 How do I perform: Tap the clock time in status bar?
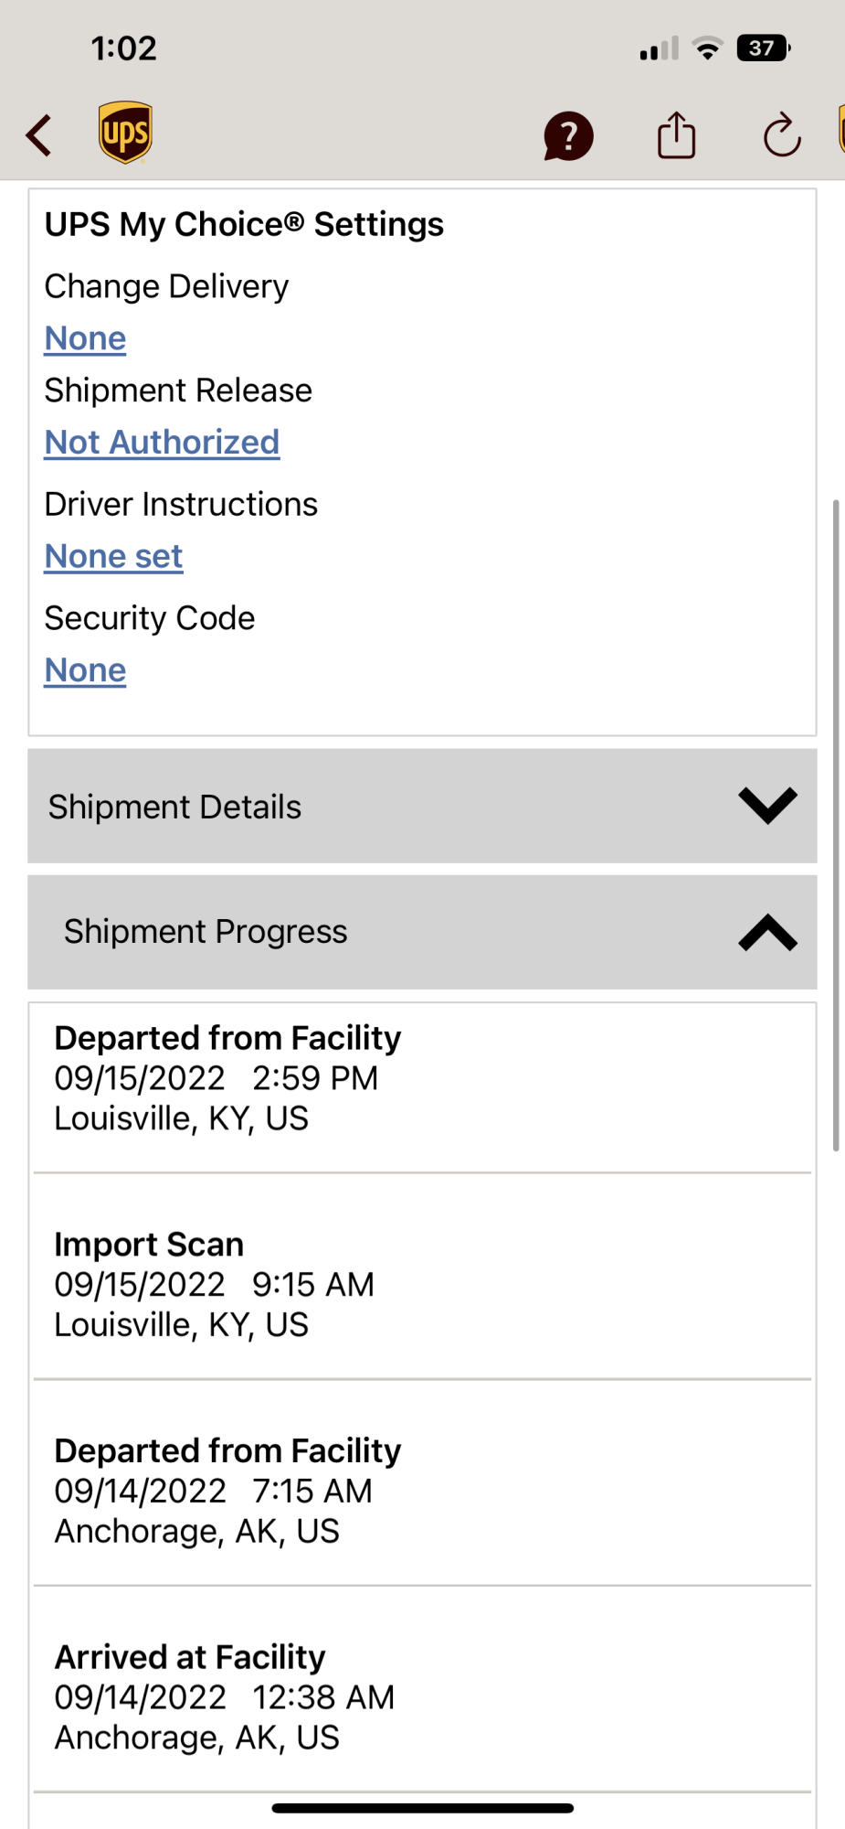point(123,48)
